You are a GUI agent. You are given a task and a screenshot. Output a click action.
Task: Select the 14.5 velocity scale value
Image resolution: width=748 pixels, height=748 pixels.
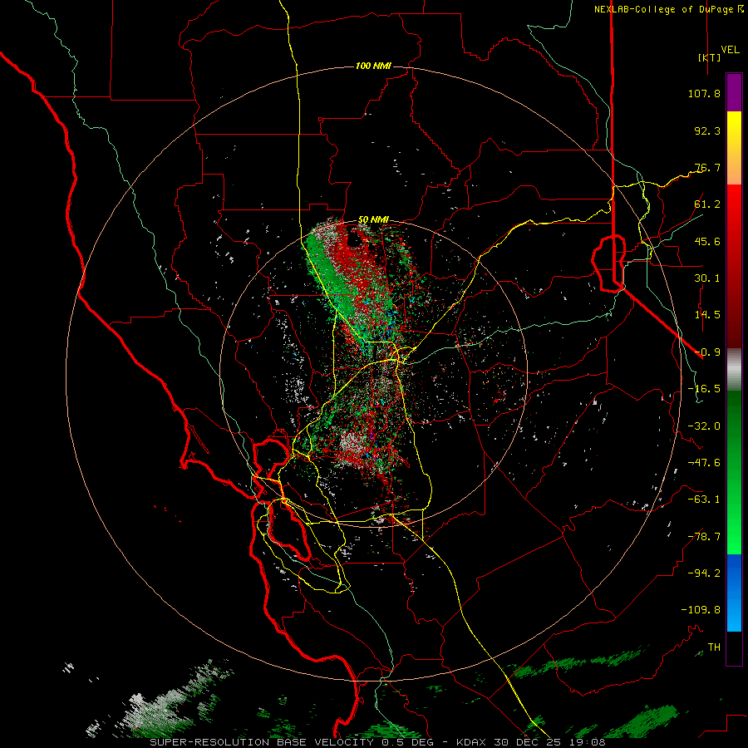(x=707, y=315)
